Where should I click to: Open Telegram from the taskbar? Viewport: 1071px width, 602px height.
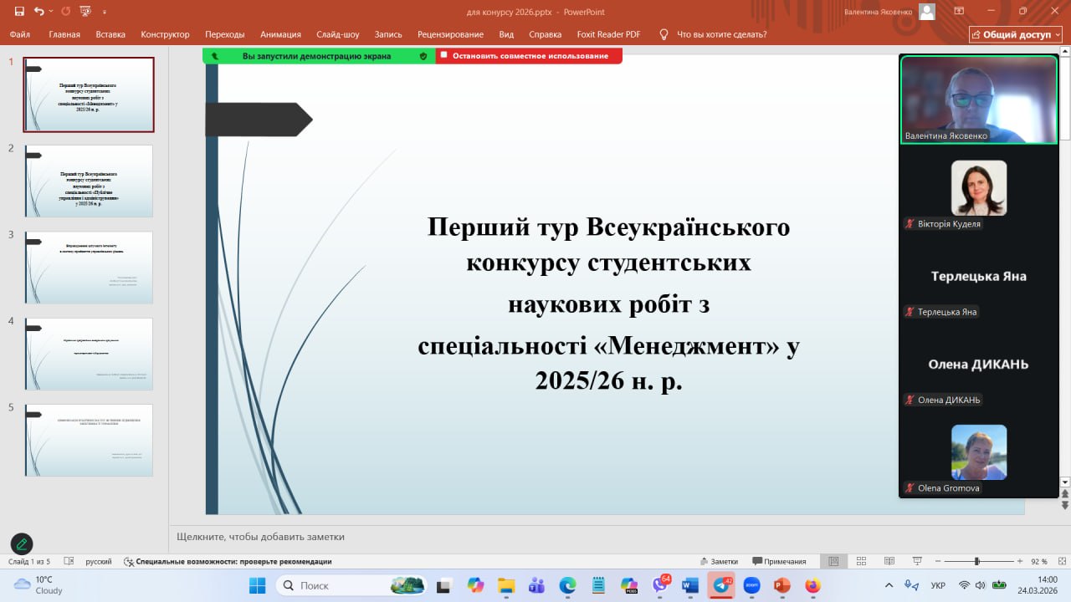click(x=720, y=585)
